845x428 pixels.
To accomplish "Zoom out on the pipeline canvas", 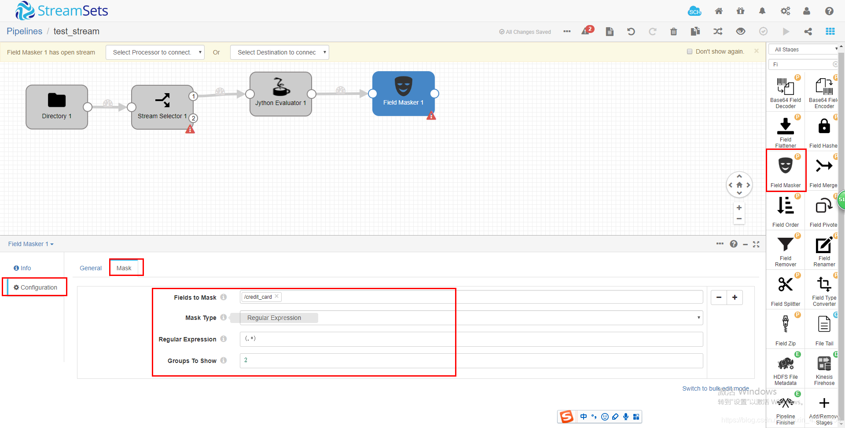I will pyautogui.click(x=739, y=218).
